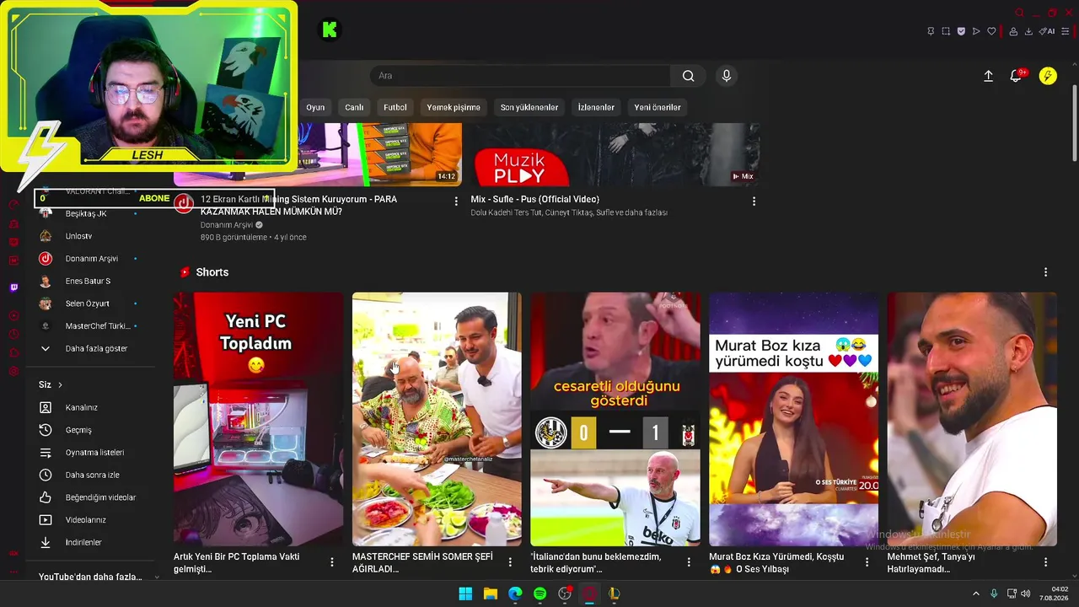The width and height of the screenshot is (1079, 607).
Task: Open the browser profile person icon
Action: coord(1013,31)
